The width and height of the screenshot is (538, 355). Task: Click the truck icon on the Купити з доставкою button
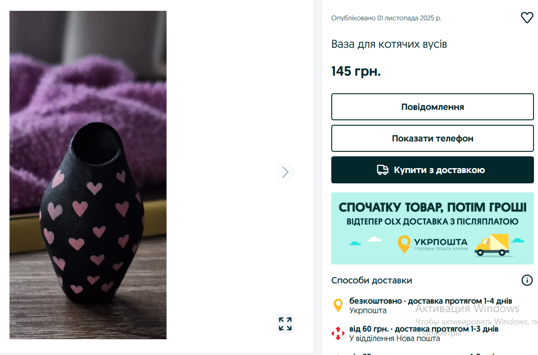[x=383, y=170]
